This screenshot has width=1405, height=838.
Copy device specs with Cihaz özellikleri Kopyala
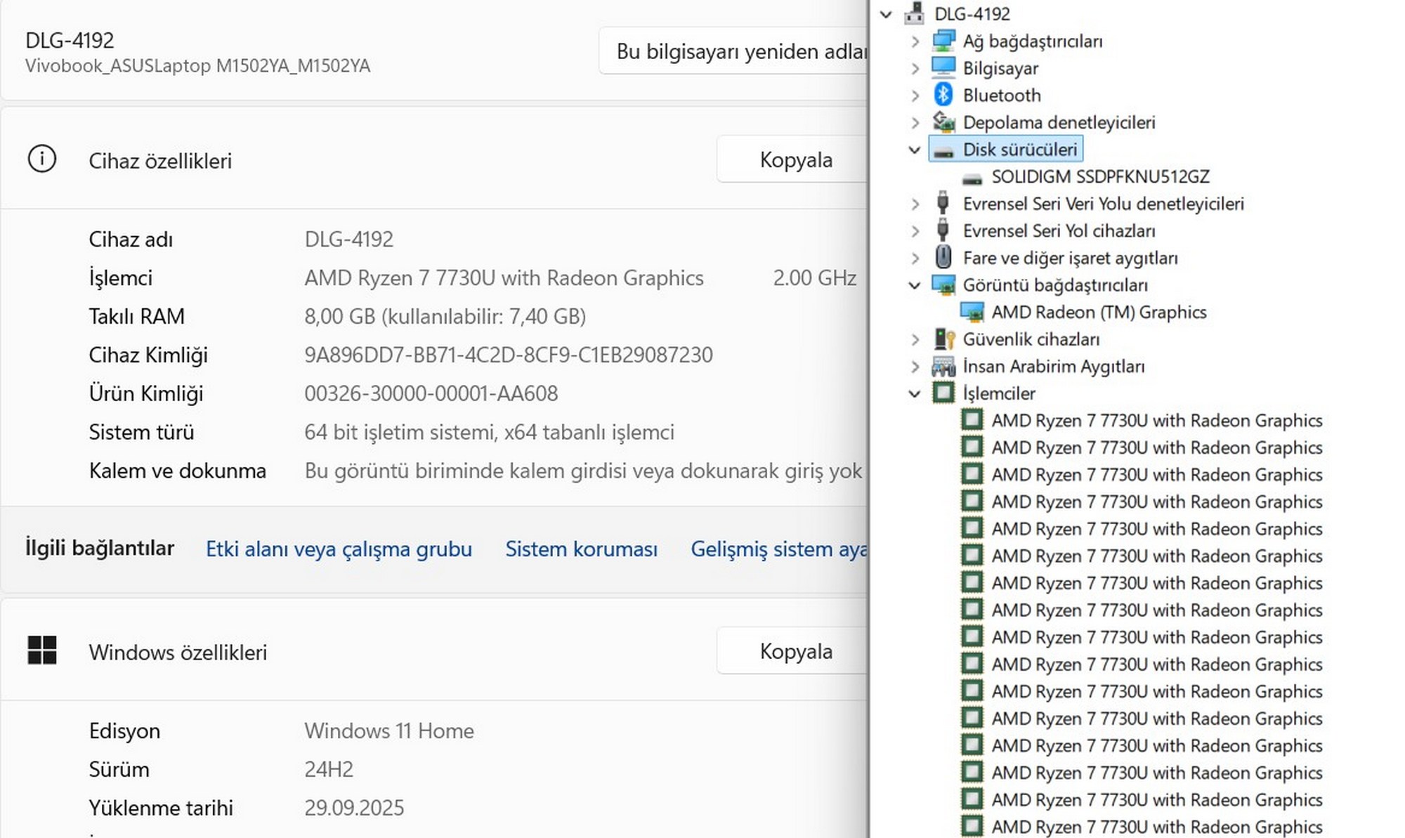tap(795, 160)
